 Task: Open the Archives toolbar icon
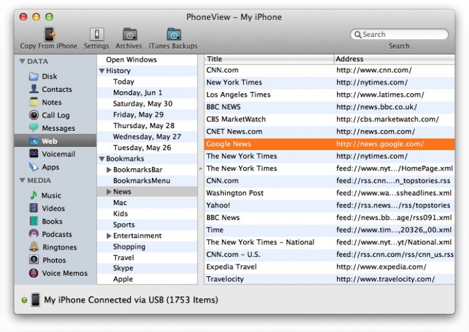129,34
